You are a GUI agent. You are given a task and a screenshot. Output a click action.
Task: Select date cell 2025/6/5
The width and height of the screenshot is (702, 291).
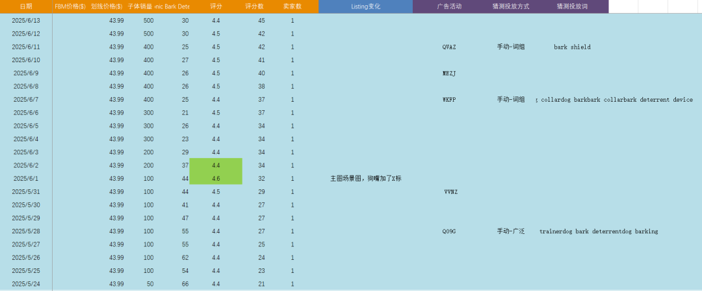(26, 126)
